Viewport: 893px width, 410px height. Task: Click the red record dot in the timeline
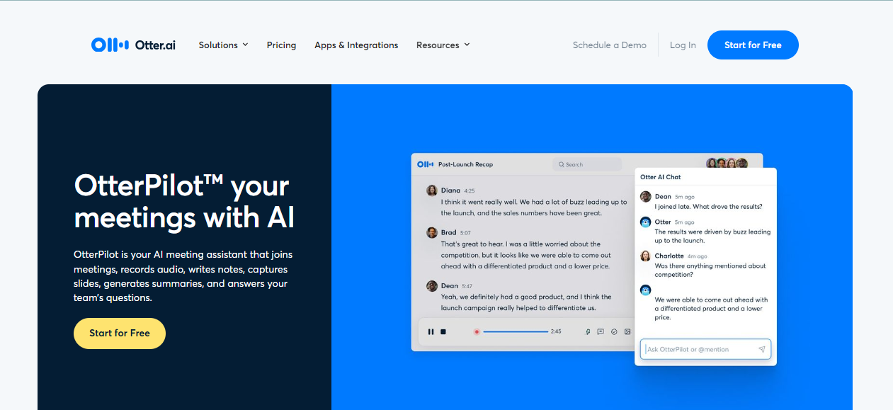pos(477,331)
